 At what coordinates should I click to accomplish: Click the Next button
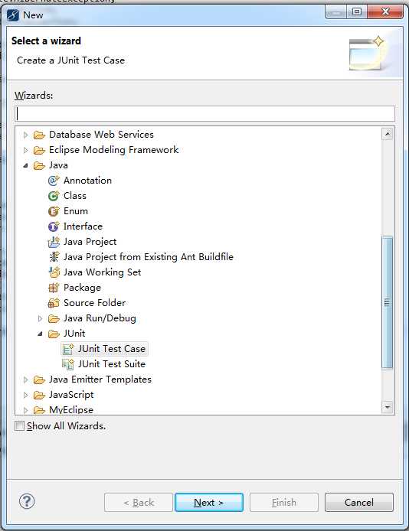pos(209,502)
